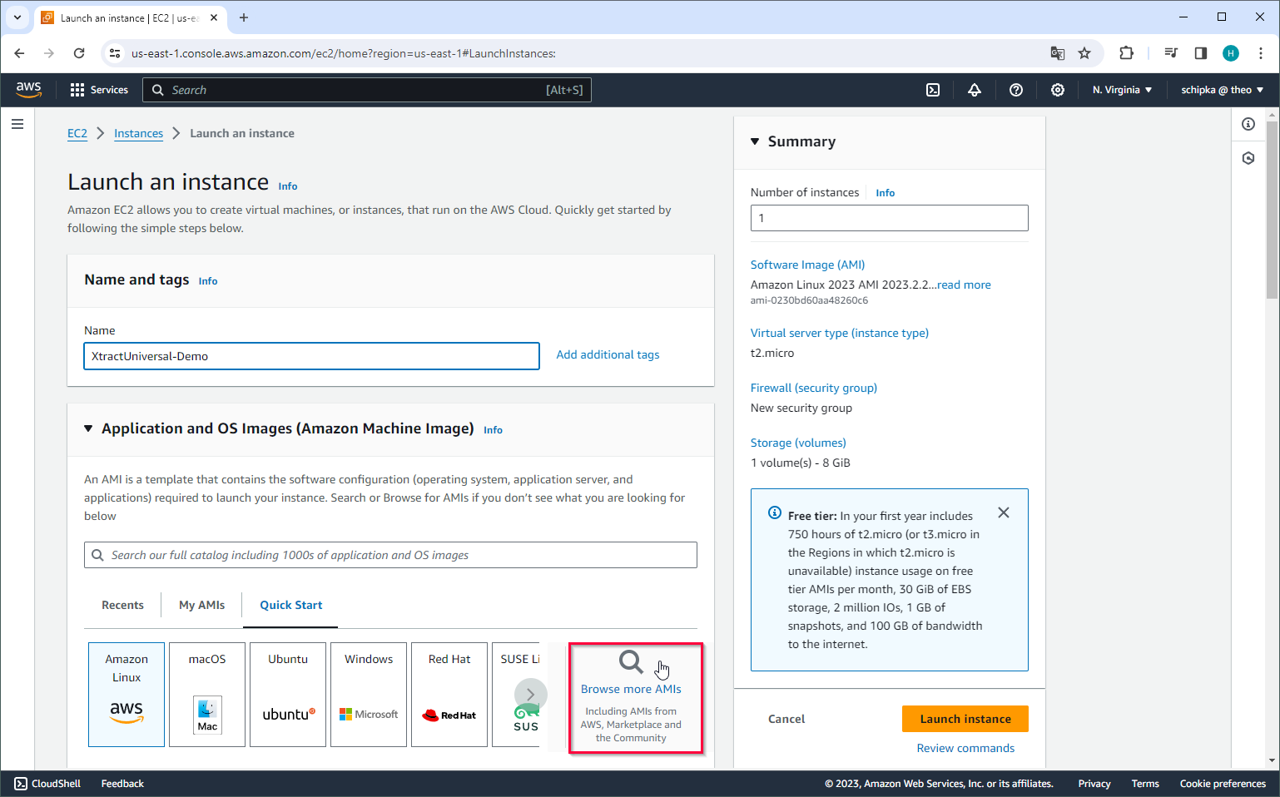Click Cancel in the Summary panel
This screenshot has height=797, width=1280.
(786, 719)
